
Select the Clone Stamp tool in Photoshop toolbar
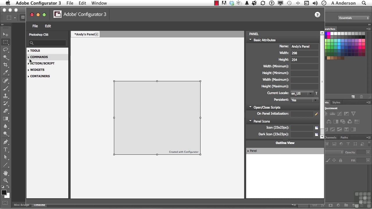click(x=6, y=96)
